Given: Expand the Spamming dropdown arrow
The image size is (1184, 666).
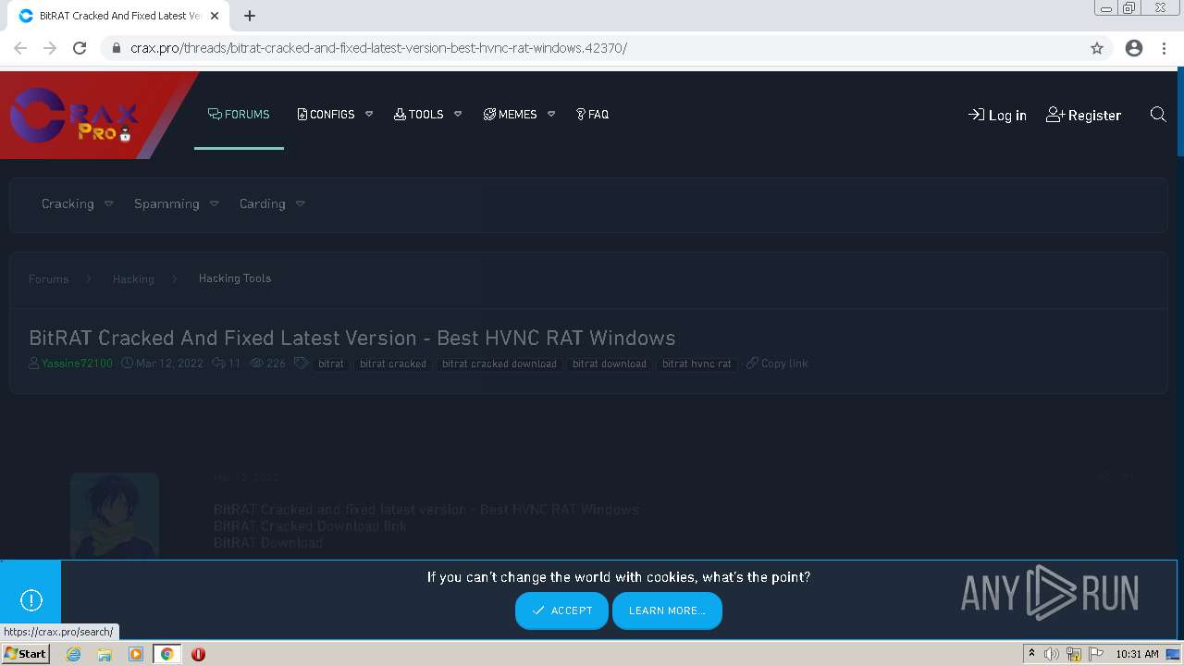Looking at the screenshot, I should (x=214, y=203).
